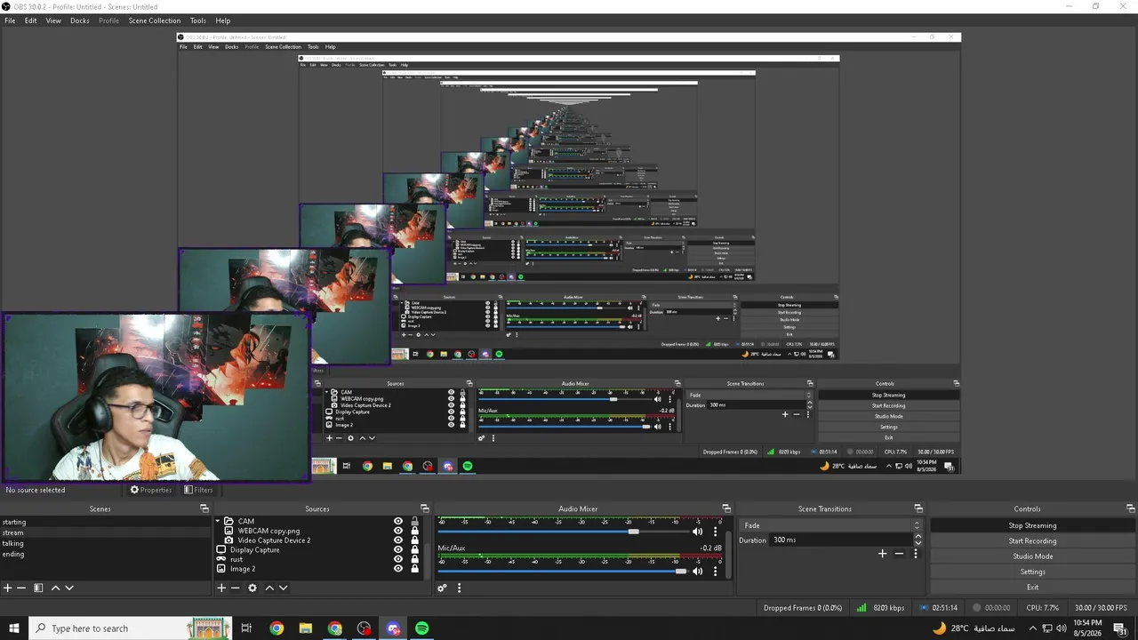The image size is (1138, 640).
Task: Select the ending scene
Action: [x=12, y=554]
